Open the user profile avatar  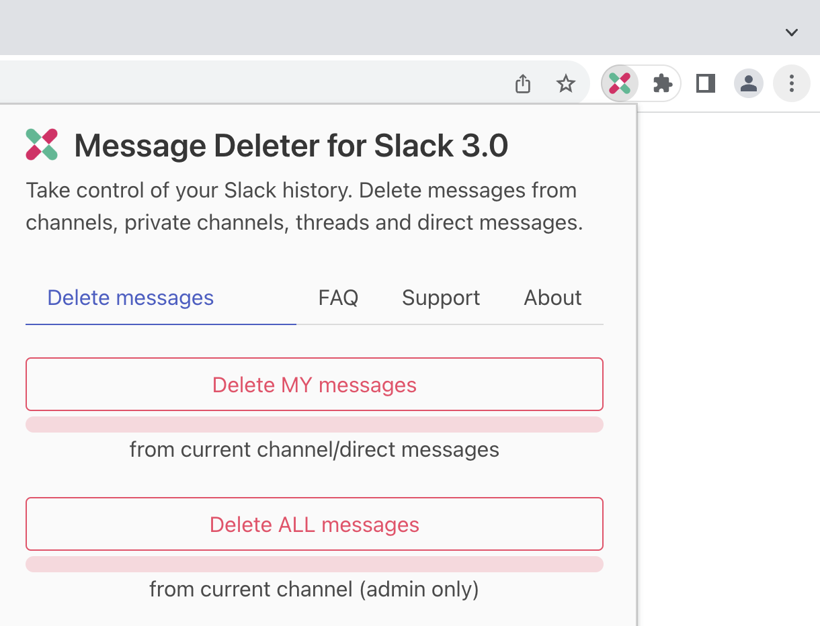[x=748, y=83]
